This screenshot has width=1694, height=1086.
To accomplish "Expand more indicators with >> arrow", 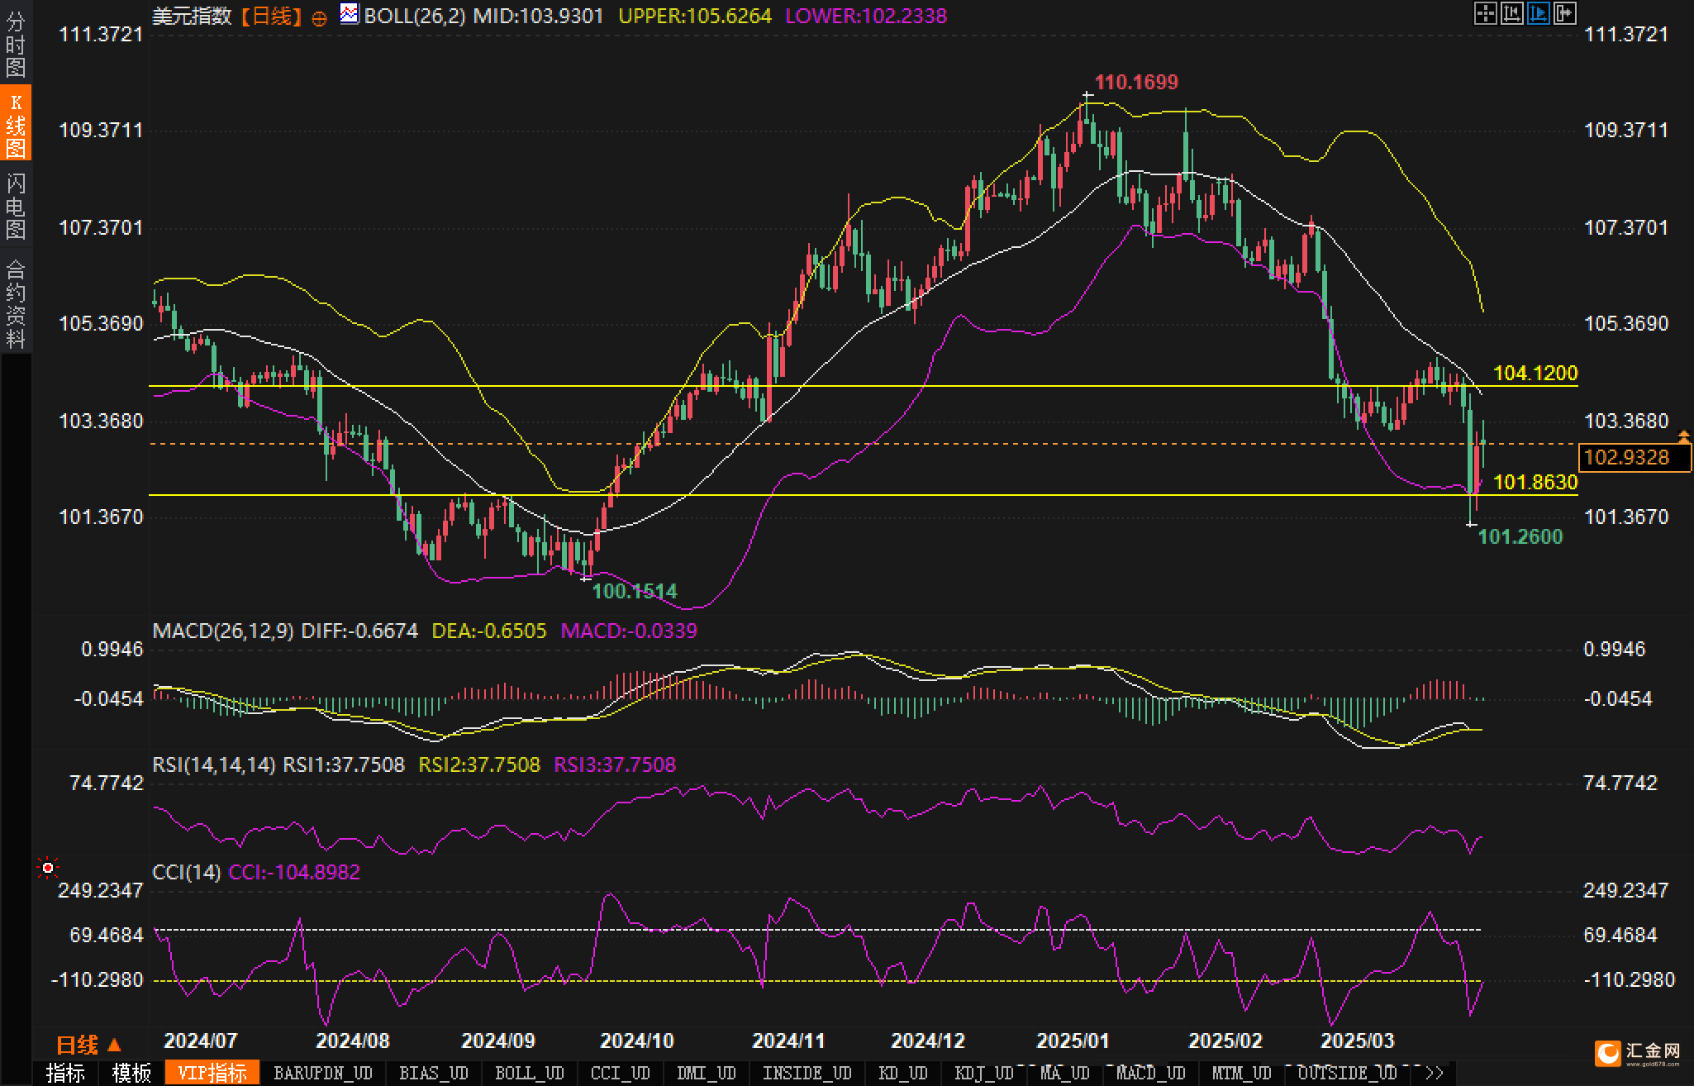I will (x=1435, y=1073).
